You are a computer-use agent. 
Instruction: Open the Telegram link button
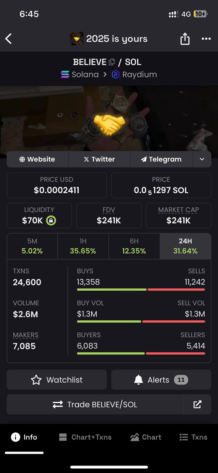click(161, 159)
